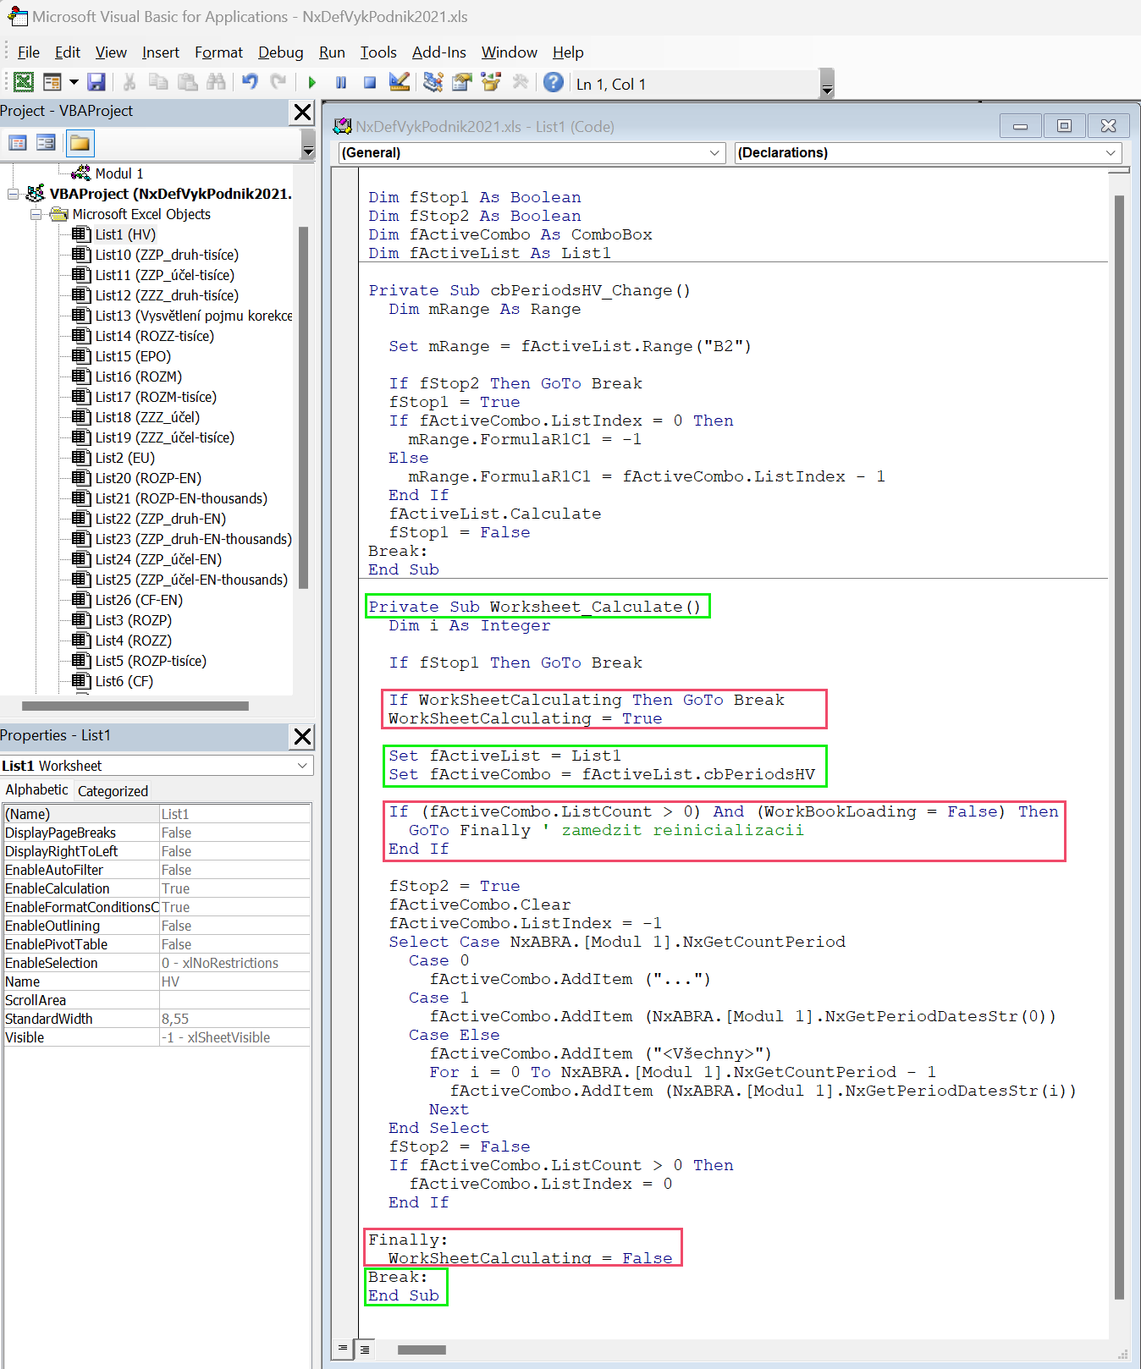
Task: Close the Project - VBAProject panel
Action: point(302,113)
